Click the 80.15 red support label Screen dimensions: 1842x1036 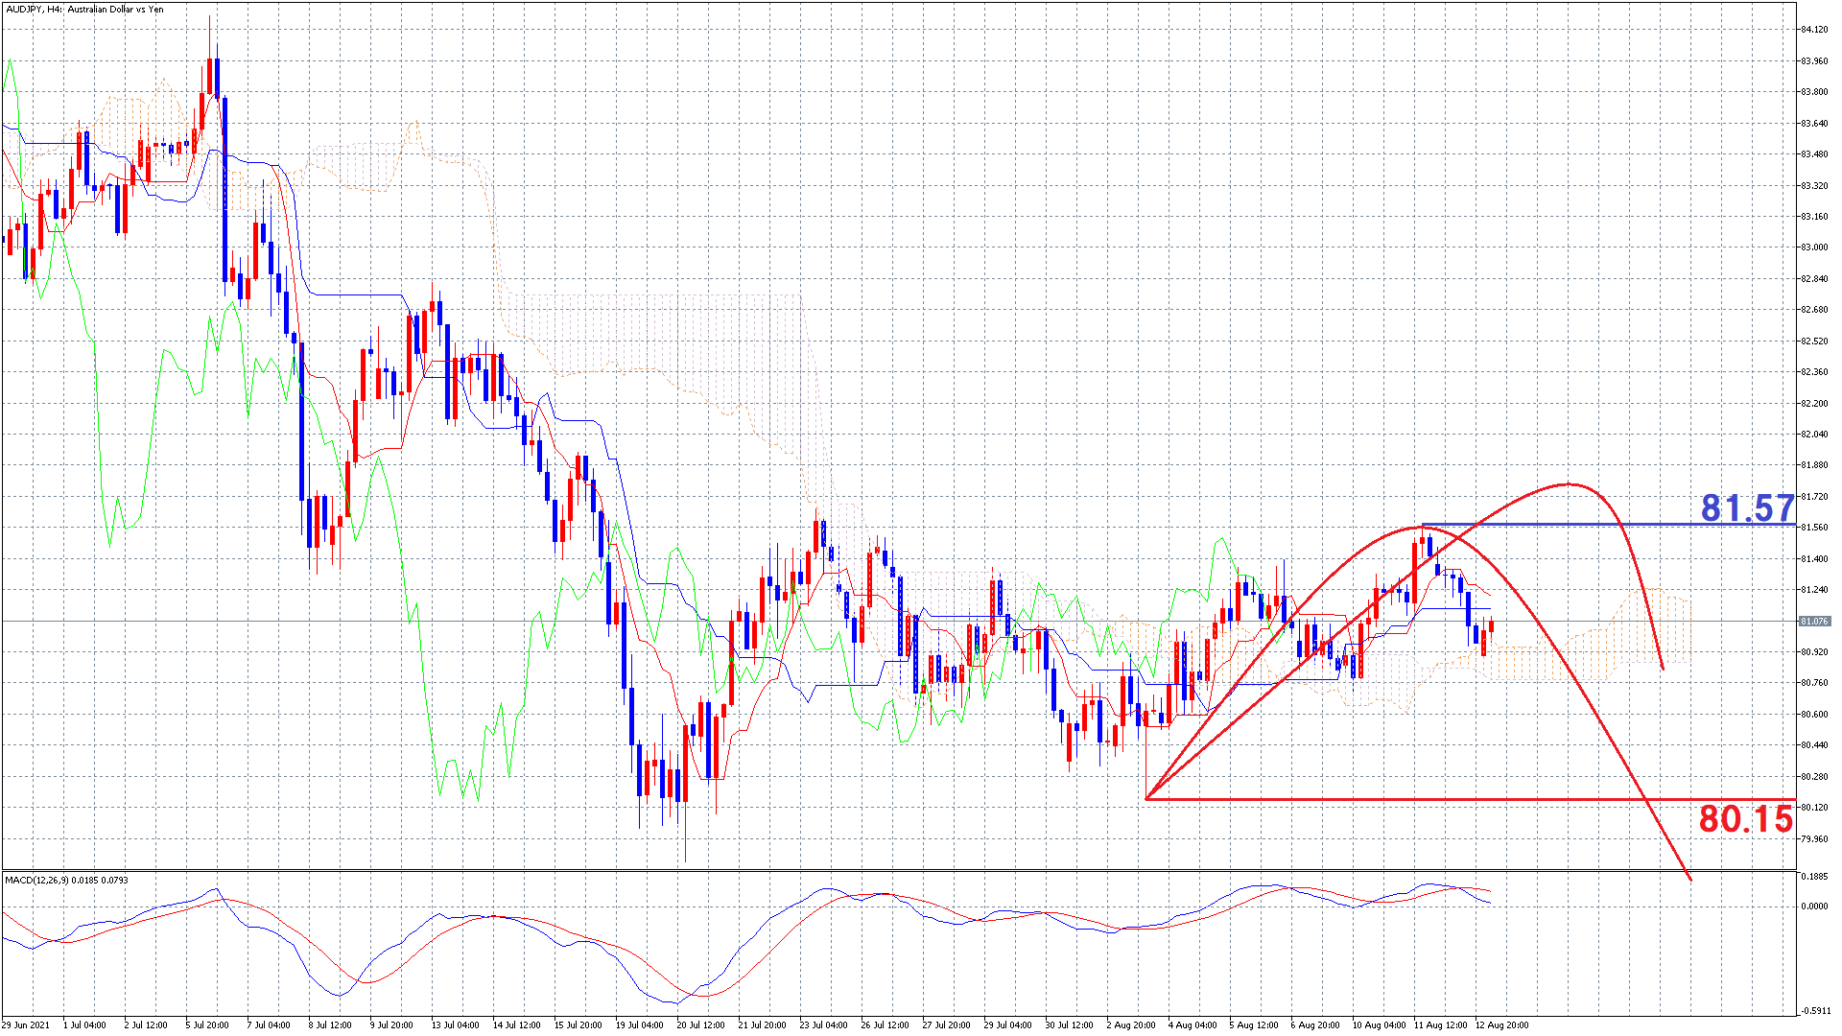(x=1745, y=818)
